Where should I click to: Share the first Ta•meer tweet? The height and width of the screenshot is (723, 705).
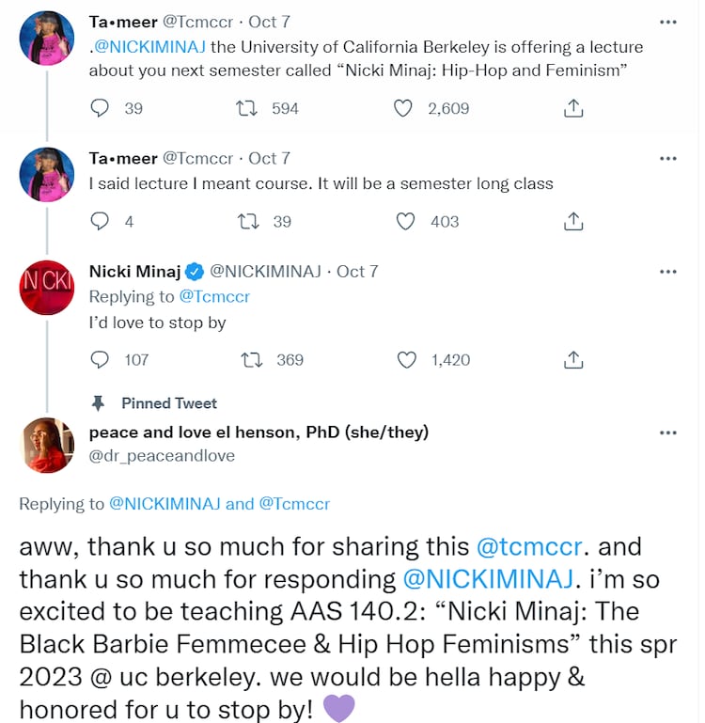pos(572,108)
